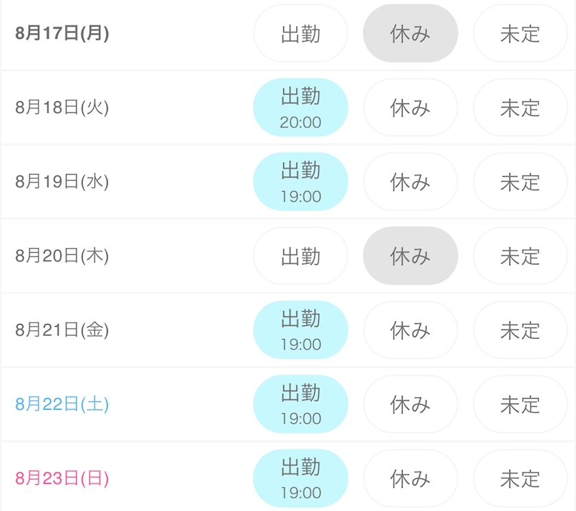Select 未定 for 8月20日(木)
The width and height of the screenshot is (576, 511).
[x=520, y=255]
